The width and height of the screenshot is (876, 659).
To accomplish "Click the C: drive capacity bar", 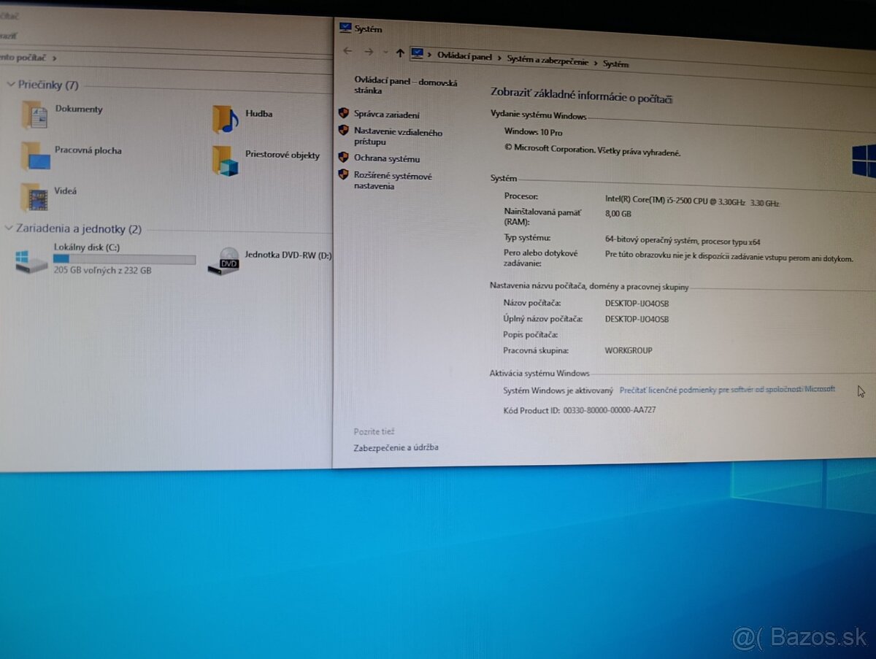I will click(124, 259).
